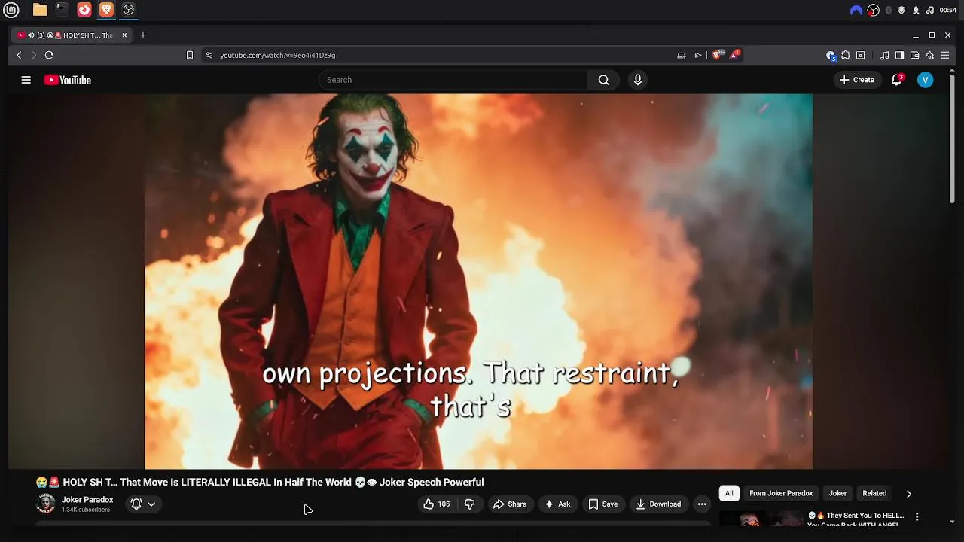The image size is (964, 542).
Task: Open Brave main hamburger menu
Action: point(944,55)
